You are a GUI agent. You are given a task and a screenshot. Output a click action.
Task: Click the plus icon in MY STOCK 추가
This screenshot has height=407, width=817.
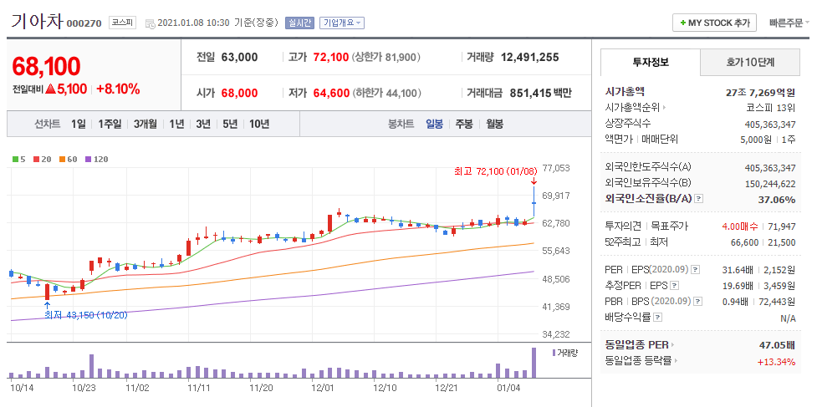coord(682,23)
